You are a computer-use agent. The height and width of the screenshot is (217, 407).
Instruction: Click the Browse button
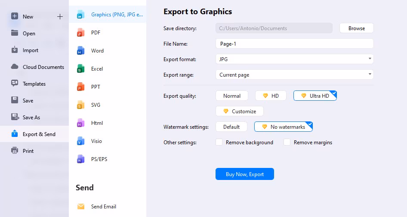coord(356,28)
